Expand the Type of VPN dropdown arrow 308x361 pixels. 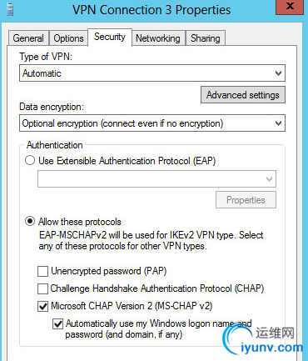[x=278, y=73]
